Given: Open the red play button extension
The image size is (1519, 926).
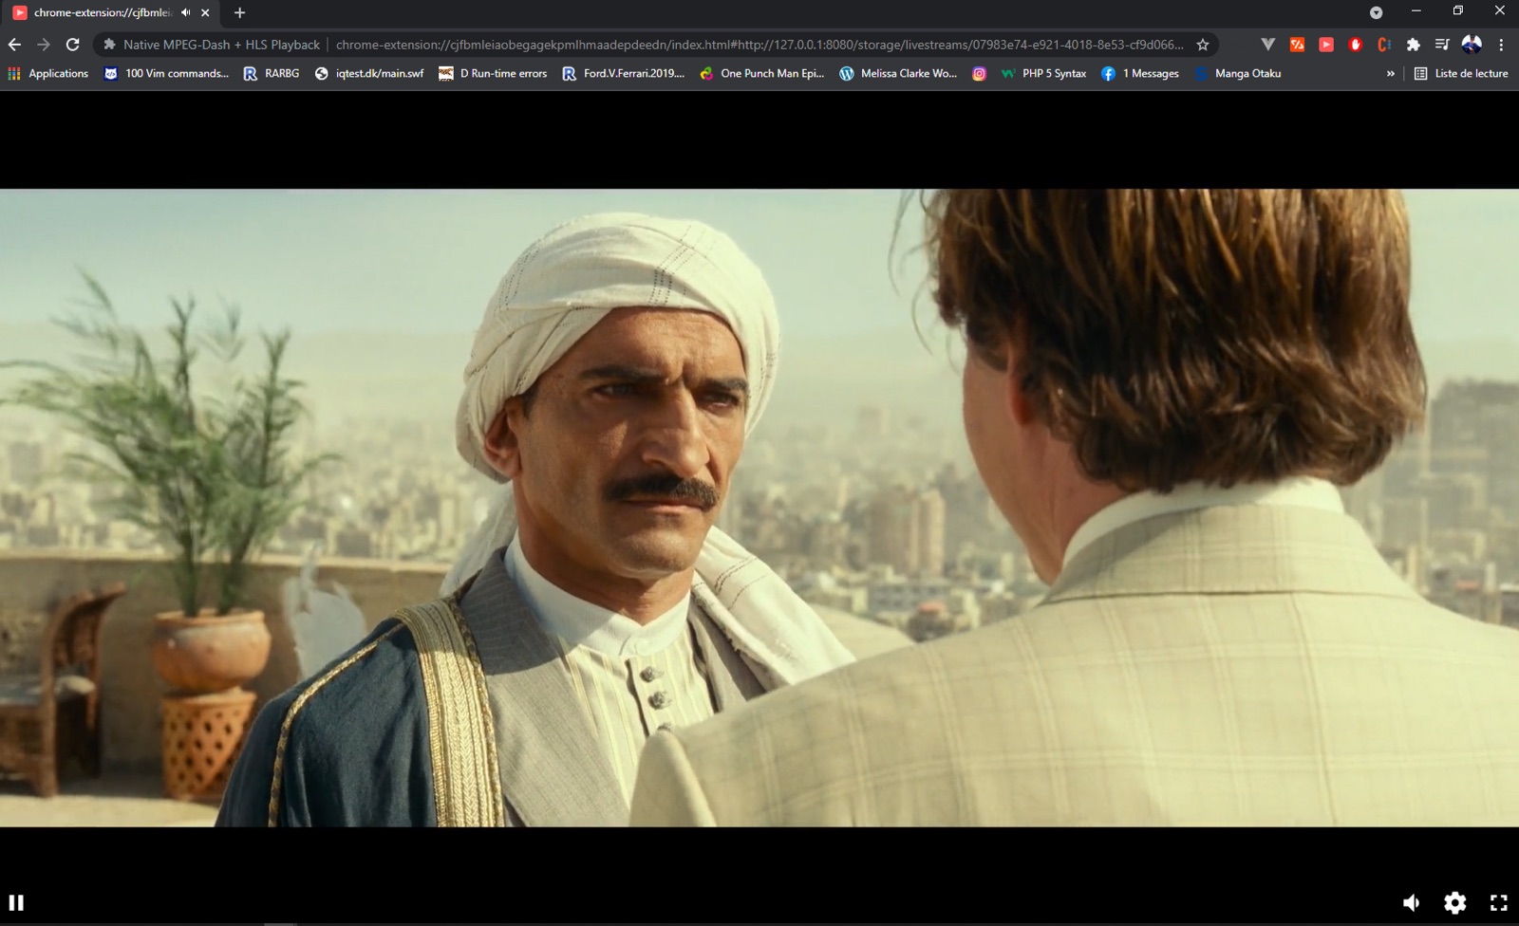Looking at the screenshot, I should pos(1326,45).
